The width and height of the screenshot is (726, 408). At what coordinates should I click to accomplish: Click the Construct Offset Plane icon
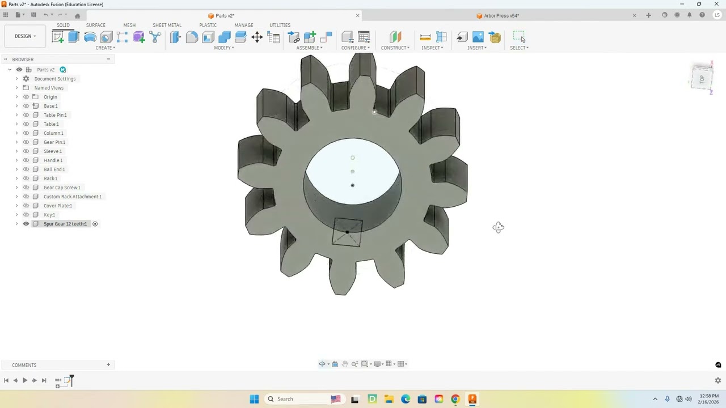[395, 37]
